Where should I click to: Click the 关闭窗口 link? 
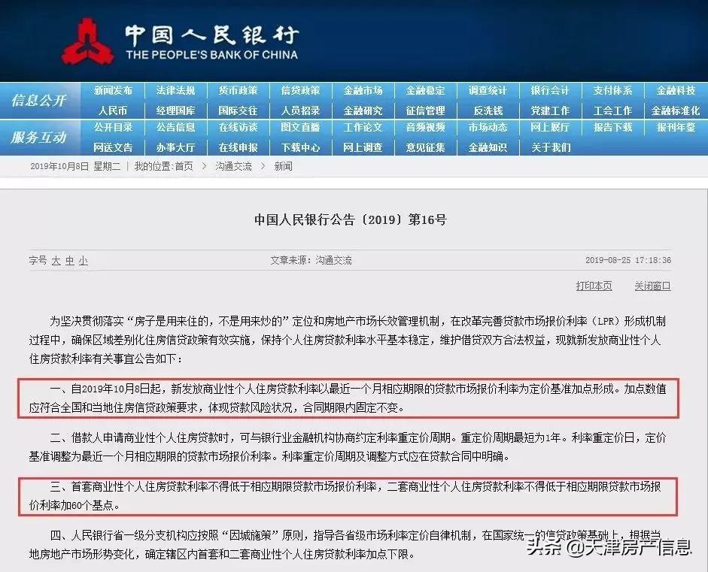click(652, 286)
